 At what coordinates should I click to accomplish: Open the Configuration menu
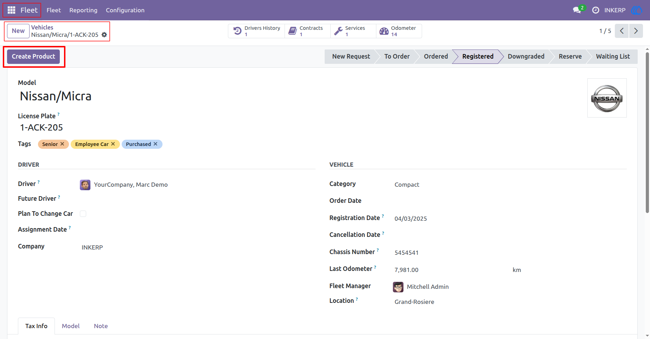[x=125, y=10]
